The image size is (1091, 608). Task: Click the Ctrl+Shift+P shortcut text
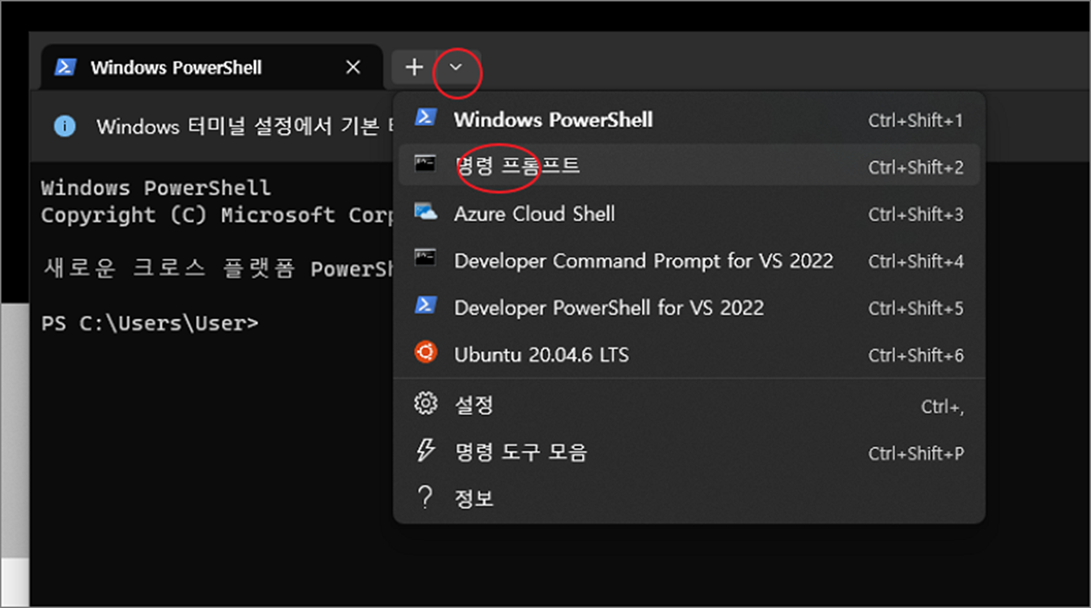(915, 454)
